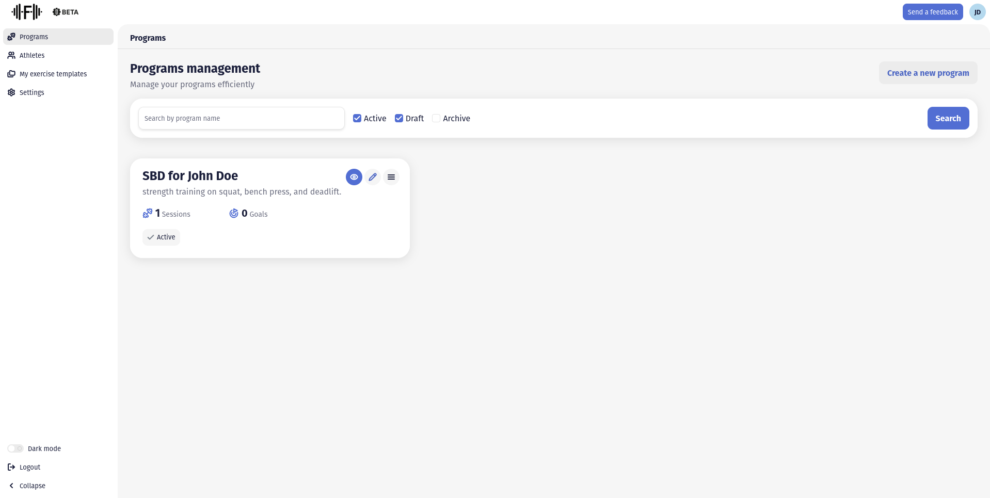Click the BETA badge icon
Viewport: 990px width, 498px height.
[57, 12]
